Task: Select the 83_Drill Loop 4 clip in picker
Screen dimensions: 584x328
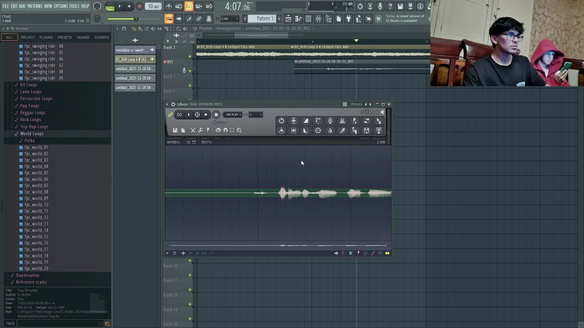Action: click(135, 59)
